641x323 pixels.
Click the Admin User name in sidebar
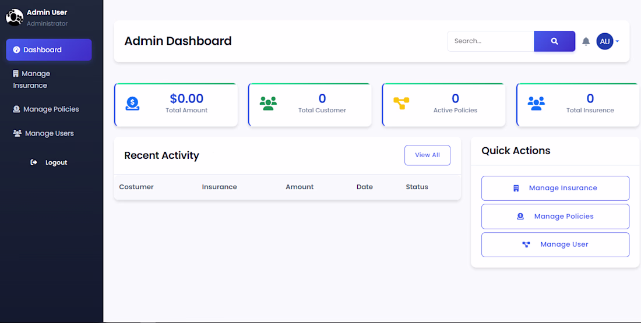coord(47,13)
